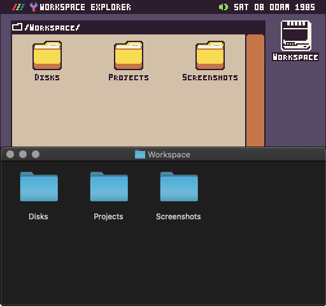Screen dimensions: 326x306
Task: Click the Workspace label under the floppy icon
Action: click(295, 57)
